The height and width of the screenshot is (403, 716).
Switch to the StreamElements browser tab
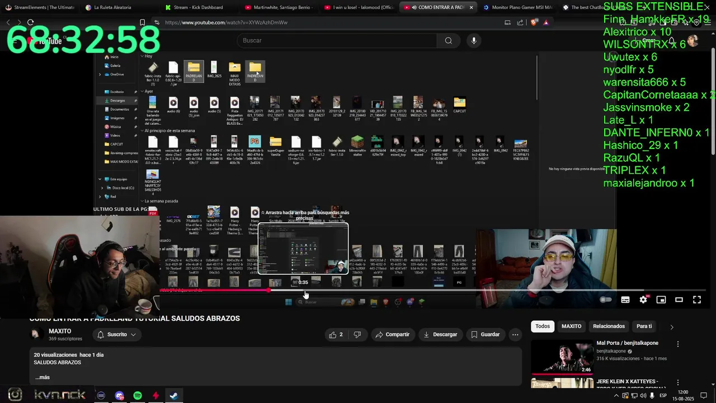click(39, 7)
